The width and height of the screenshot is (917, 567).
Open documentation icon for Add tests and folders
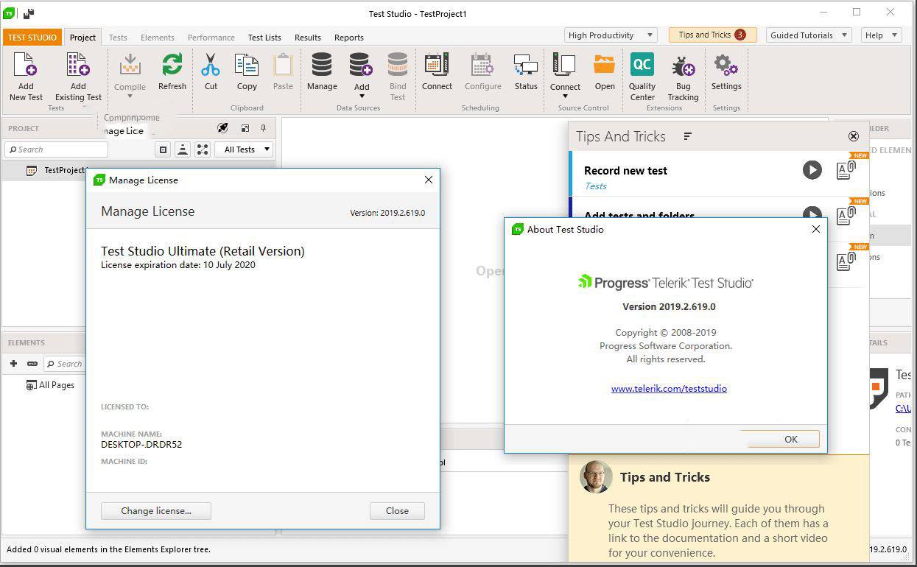click(x=846, y=215)
